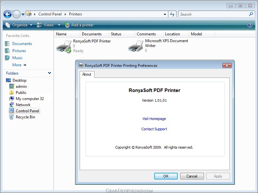Screen dimensions: 258x193
Task: Open Music favorite link
Action: click(x=17, y=58)
